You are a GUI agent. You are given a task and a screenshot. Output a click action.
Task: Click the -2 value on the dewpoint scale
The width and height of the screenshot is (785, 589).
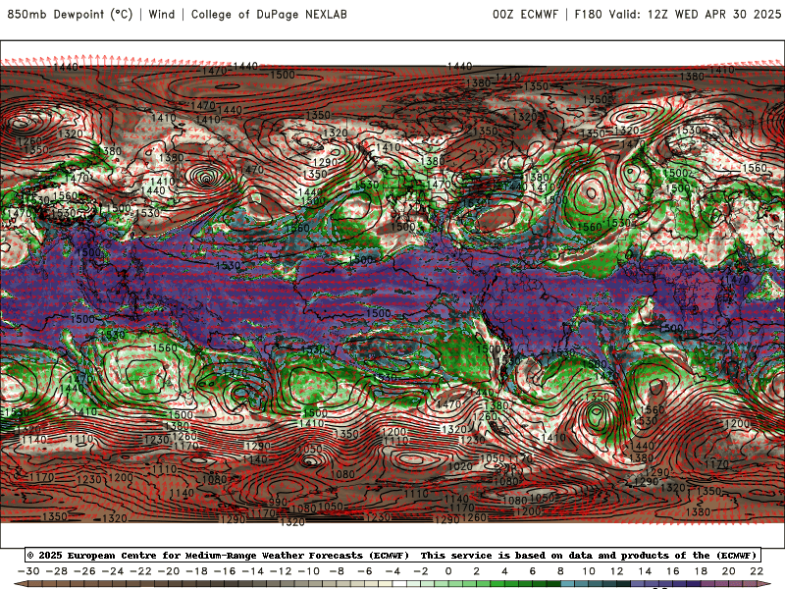[x=421, y=571]
